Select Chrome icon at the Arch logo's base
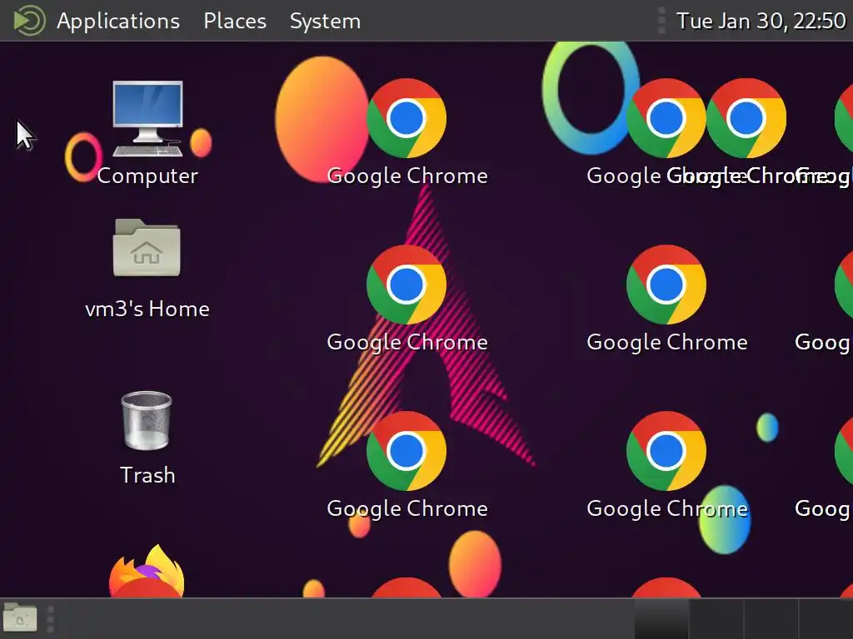 (407, 451)
